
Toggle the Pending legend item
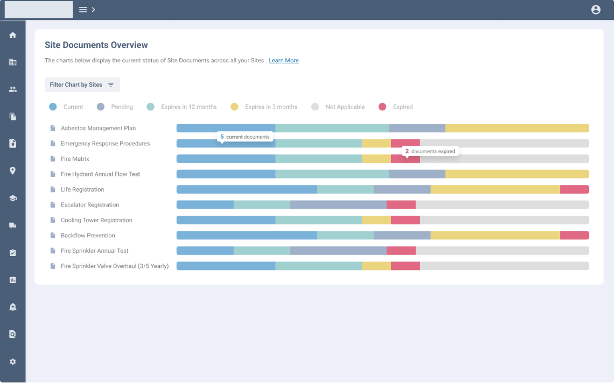pos(115,107)
